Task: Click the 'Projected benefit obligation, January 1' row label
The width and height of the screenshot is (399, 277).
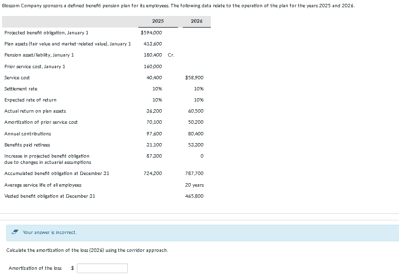Action: pyautogui.click(x=46, y=32)
